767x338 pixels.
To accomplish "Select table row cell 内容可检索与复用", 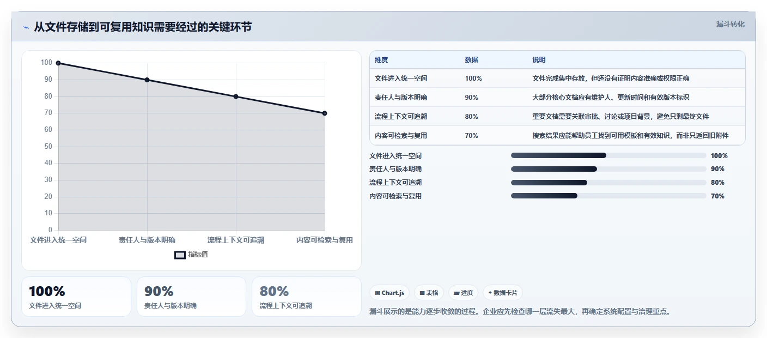I will (x=401, y=136).
